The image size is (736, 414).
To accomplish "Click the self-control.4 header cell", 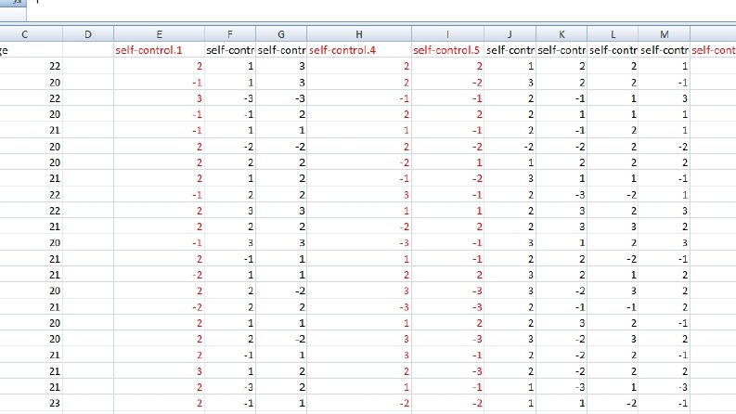I will click(359, 50).
